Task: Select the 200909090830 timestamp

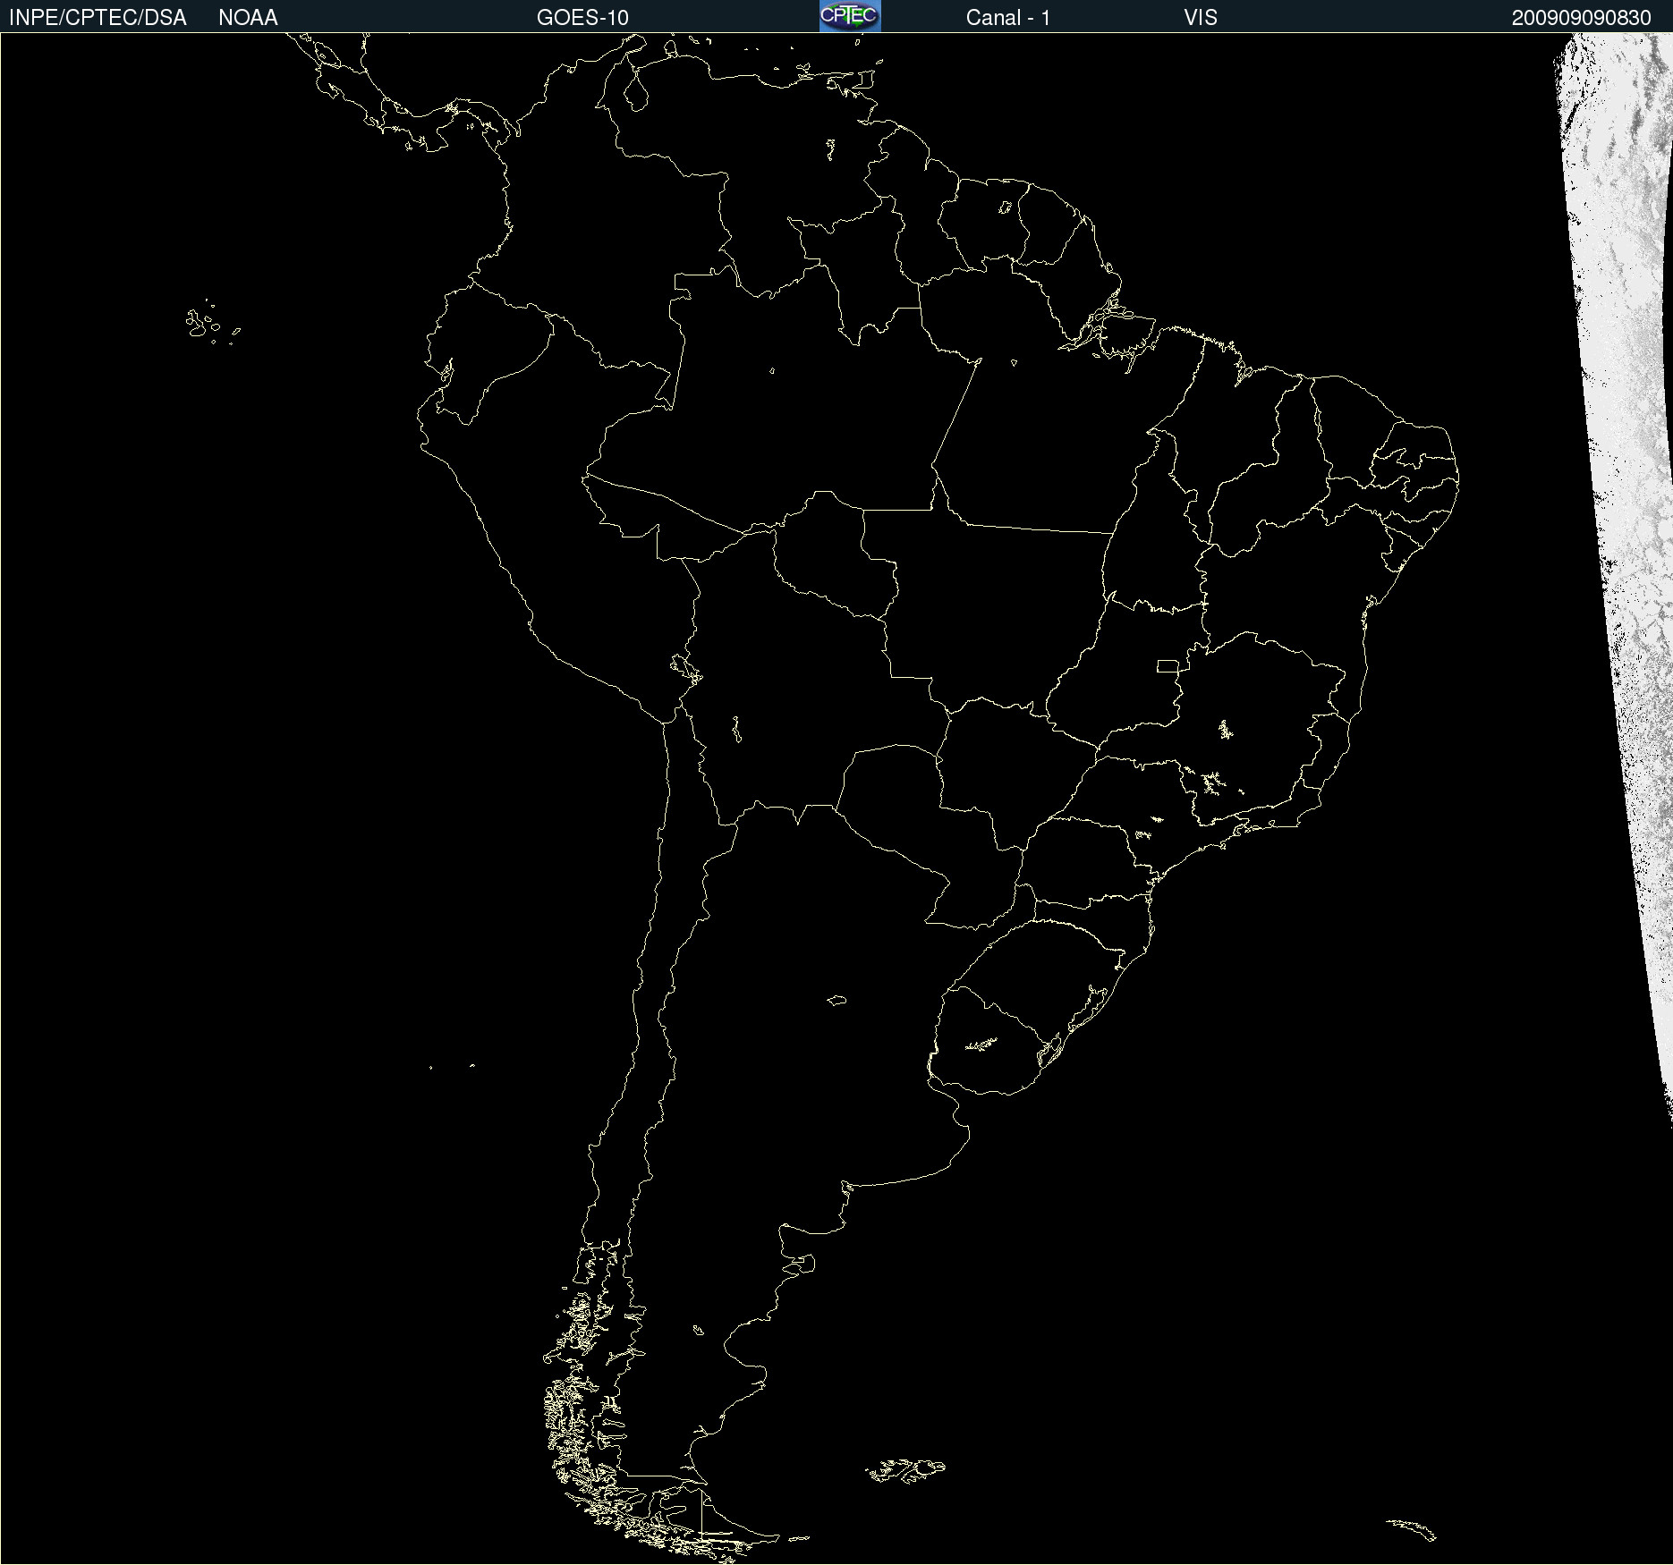Action: [1581, 18]
